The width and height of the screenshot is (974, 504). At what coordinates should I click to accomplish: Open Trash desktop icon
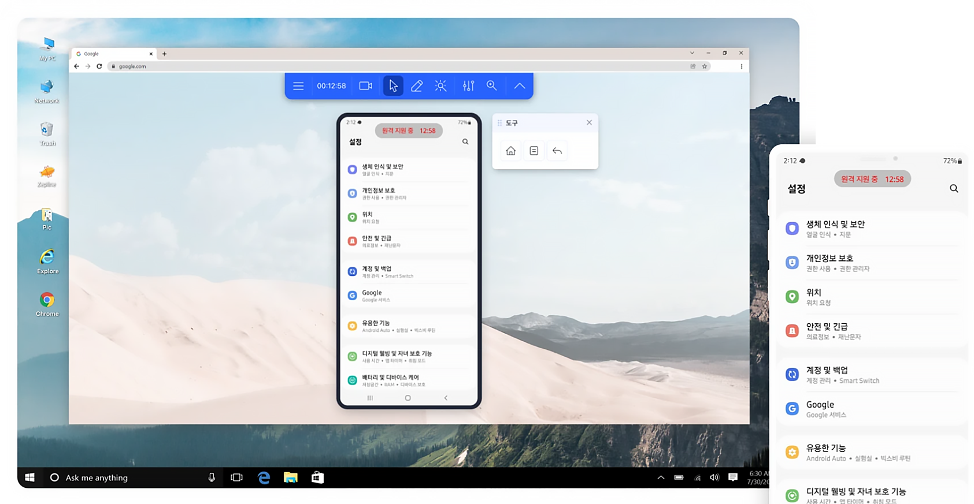click(47, 134)
